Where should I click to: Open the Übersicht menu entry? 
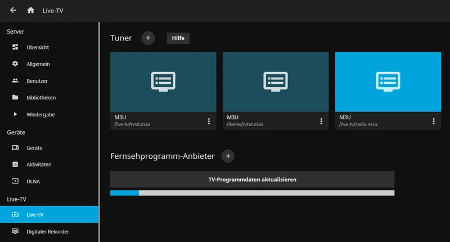point(49,47)
